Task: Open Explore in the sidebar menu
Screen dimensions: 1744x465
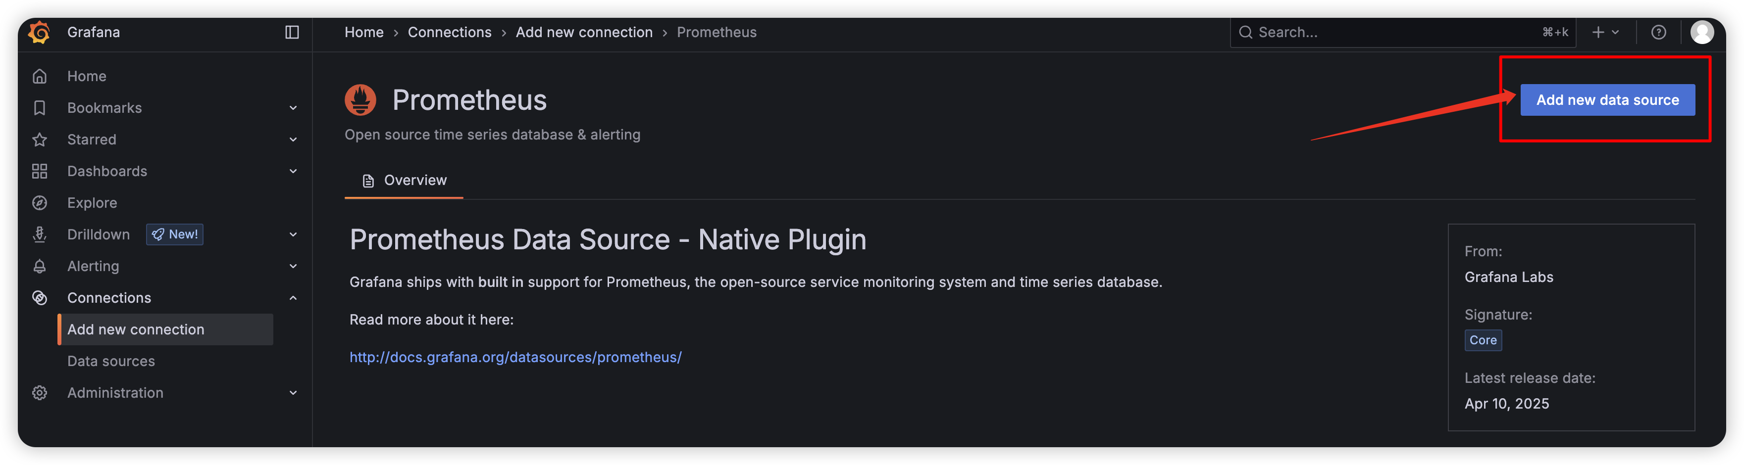Action: tap(92, 203)
